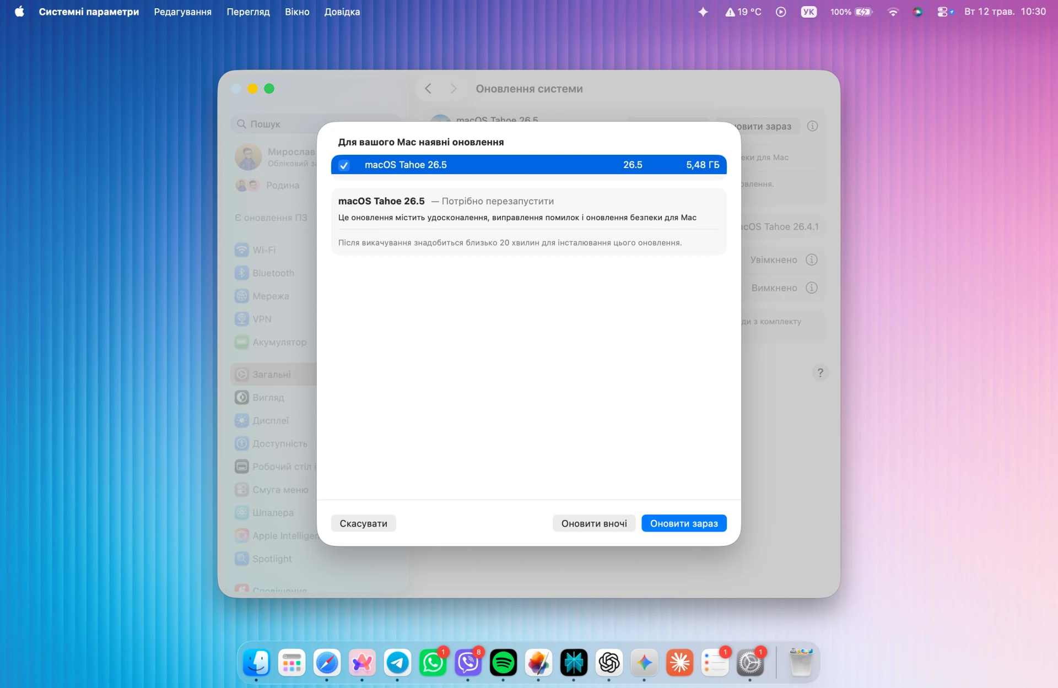Click the УК input source menu bar icon

pos(808,12)
